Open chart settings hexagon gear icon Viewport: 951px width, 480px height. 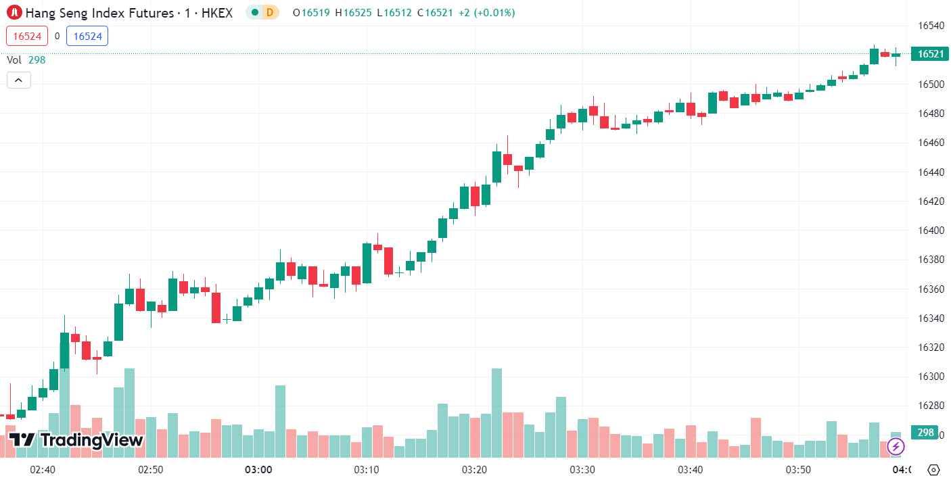[x=934, y=470]
